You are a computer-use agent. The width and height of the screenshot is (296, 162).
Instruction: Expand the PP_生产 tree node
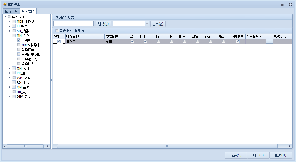pyautogui.click(x=10, y=73)
